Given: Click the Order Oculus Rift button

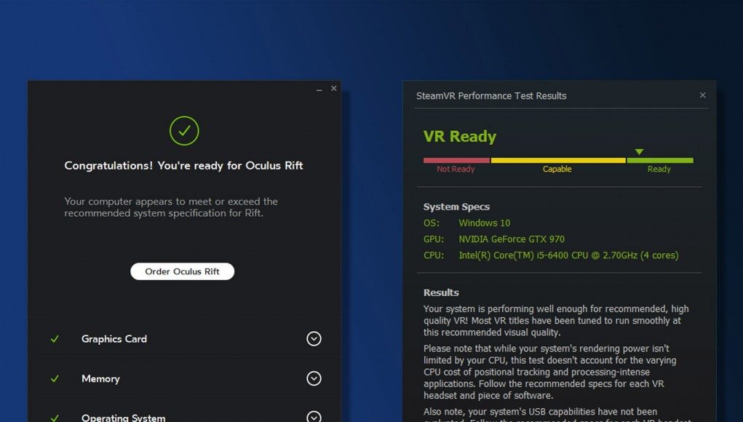Looking at the screenshot, I should (x=182, y=271).
